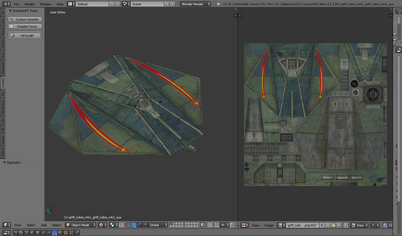Open the Constraints chain-link icon
Viewport: 402px width, 236px height.
coord(43,232)
